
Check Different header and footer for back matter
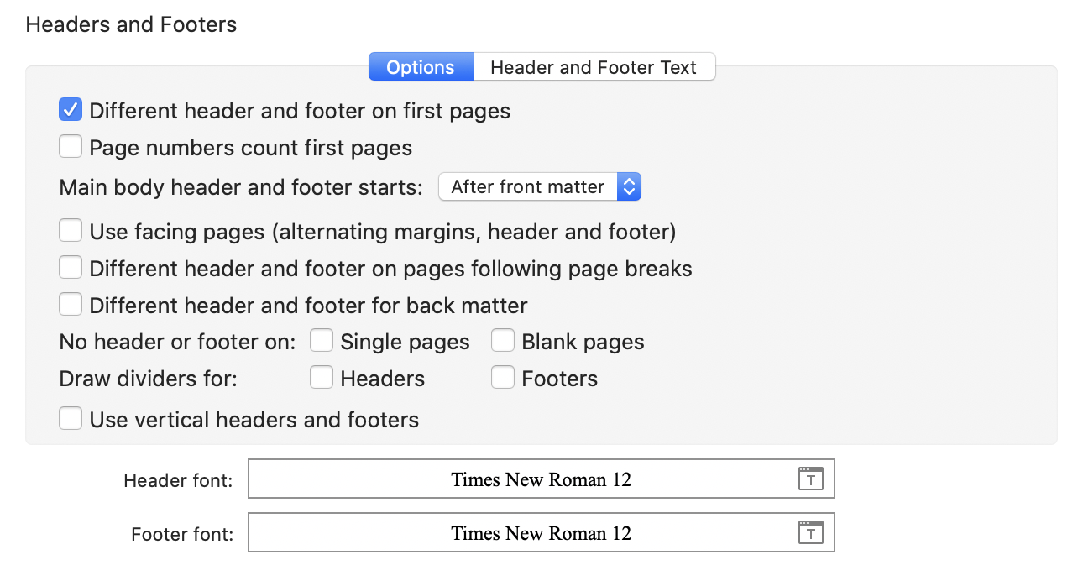pos(71,304)
